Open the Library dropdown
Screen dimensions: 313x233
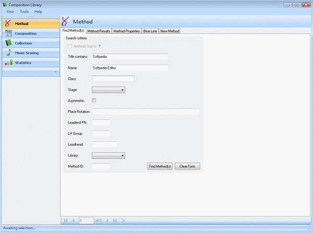pos(109,156)
